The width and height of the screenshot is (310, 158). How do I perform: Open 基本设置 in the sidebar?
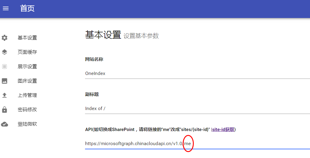pyautogui.click(x=27, y=38)
